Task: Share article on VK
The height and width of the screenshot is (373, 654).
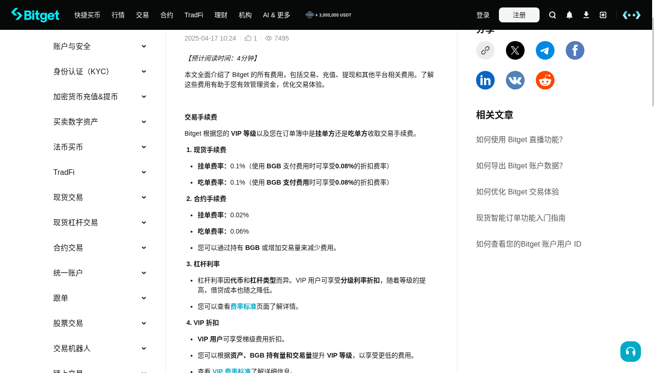Action: click(515, 80)
